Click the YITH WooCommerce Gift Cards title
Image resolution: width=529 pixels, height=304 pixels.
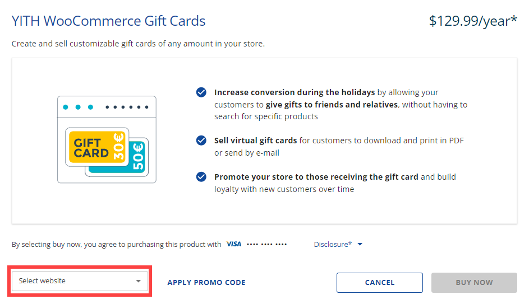click(109, 21)
